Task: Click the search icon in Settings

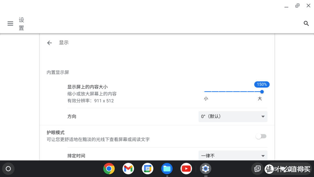Action: click(x=306, y=23)
